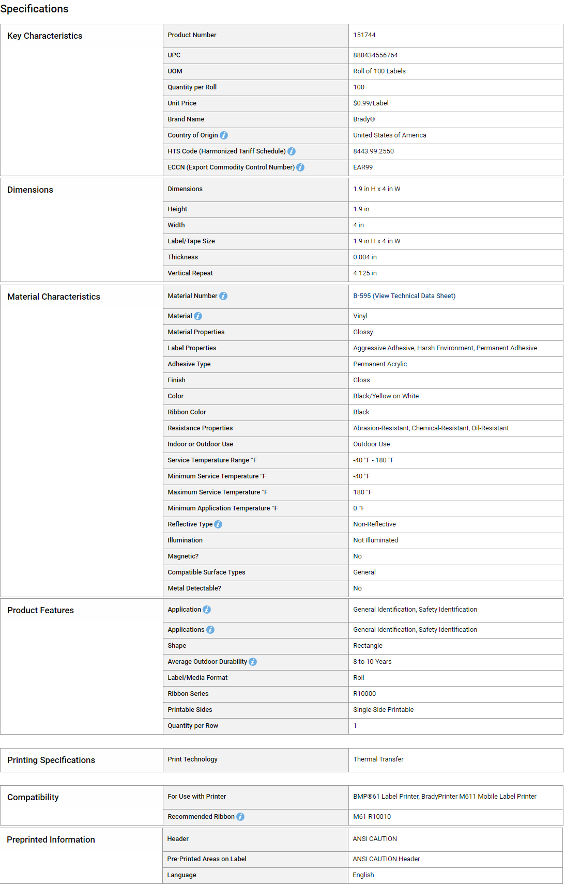Open HTS Code info tooltip icon
The image size is (565, 887).
click(x=292, y=151)
